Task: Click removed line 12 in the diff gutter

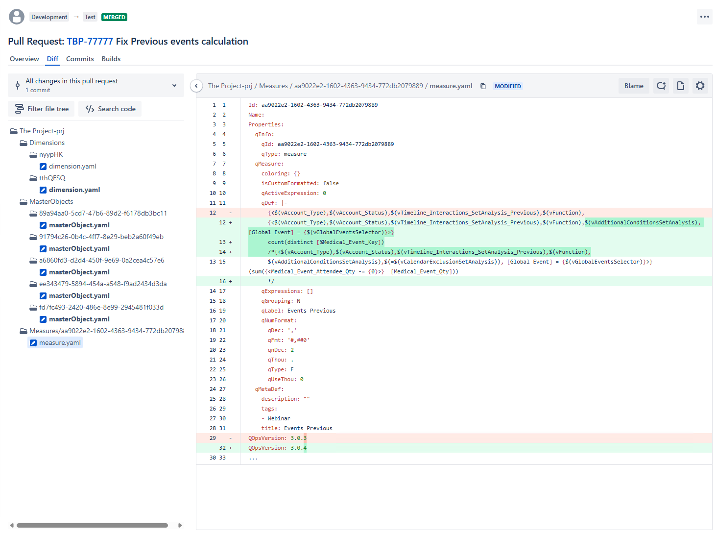Action: tap(213, 213)
